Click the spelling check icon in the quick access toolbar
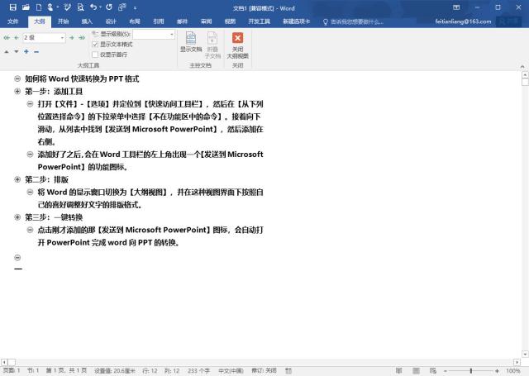This screenshot has width=529, height=376. tap(68, 7)
